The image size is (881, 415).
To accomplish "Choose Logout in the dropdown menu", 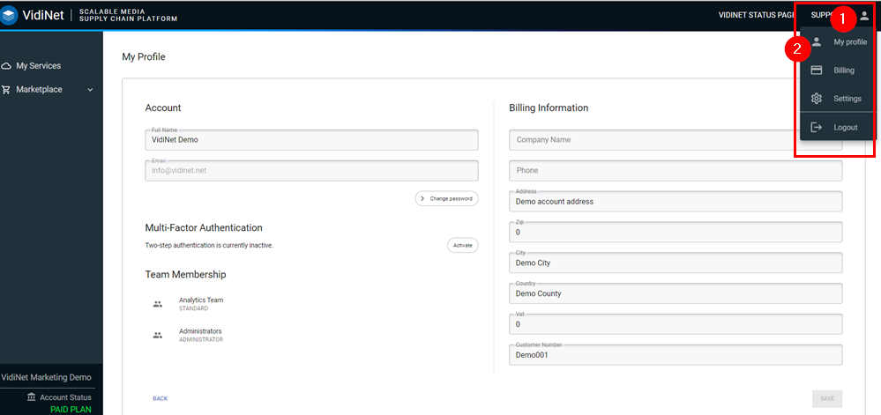I will [x=845, y=128].
